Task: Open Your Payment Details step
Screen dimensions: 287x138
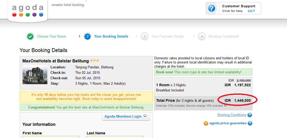Action: [x=167, y=37]
